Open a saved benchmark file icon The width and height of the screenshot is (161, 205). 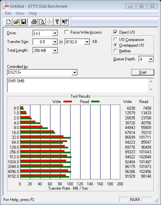tap(16, 22)
